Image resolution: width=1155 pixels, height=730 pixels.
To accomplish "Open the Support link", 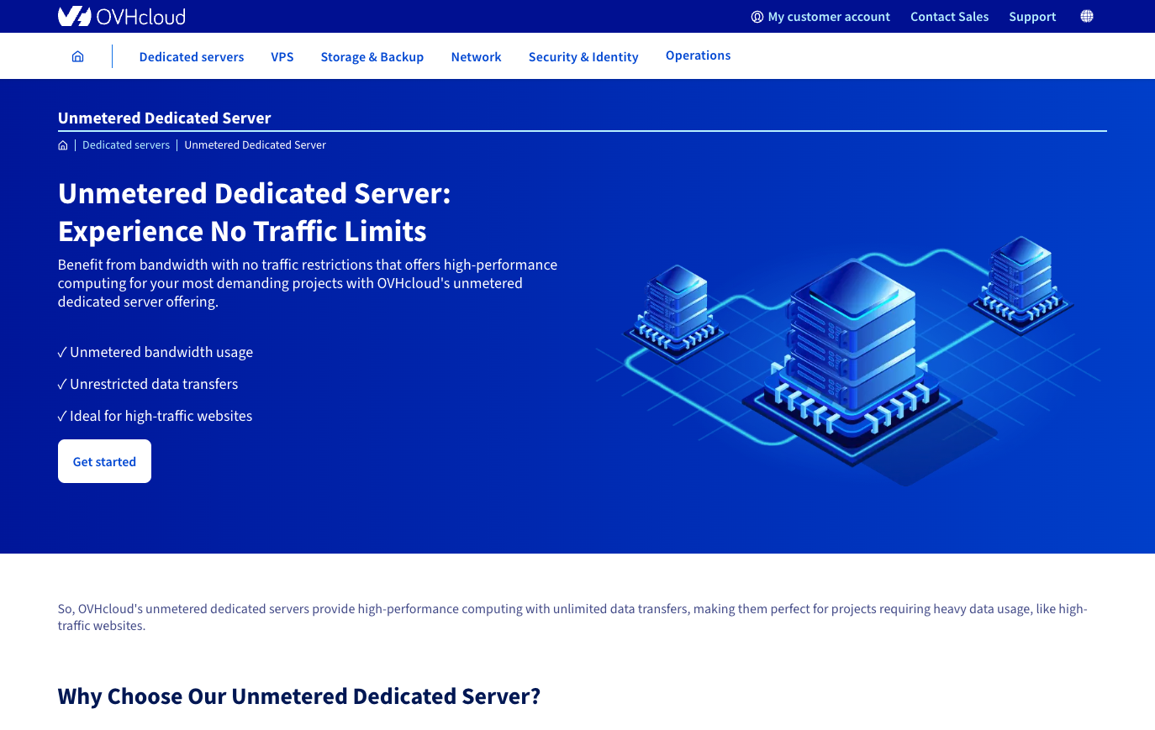I will coord(1032,16).
